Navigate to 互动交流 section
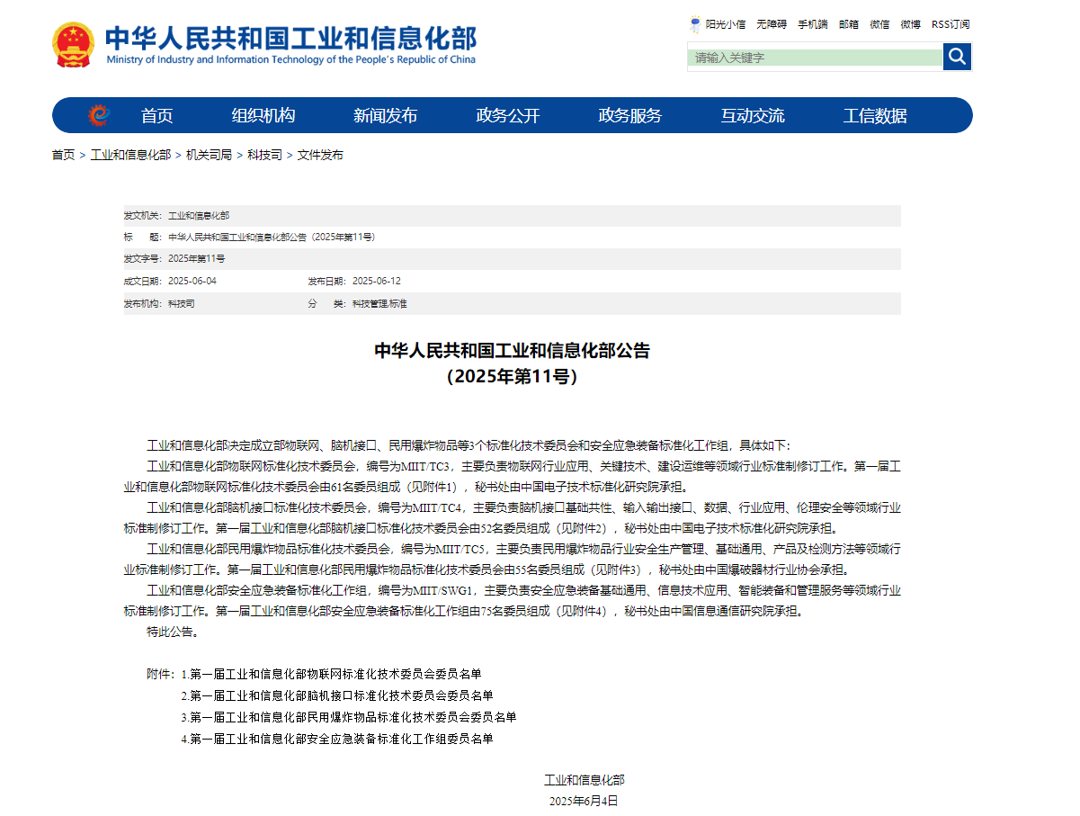The image size is (1080, 816). click(x=752, y=115)
